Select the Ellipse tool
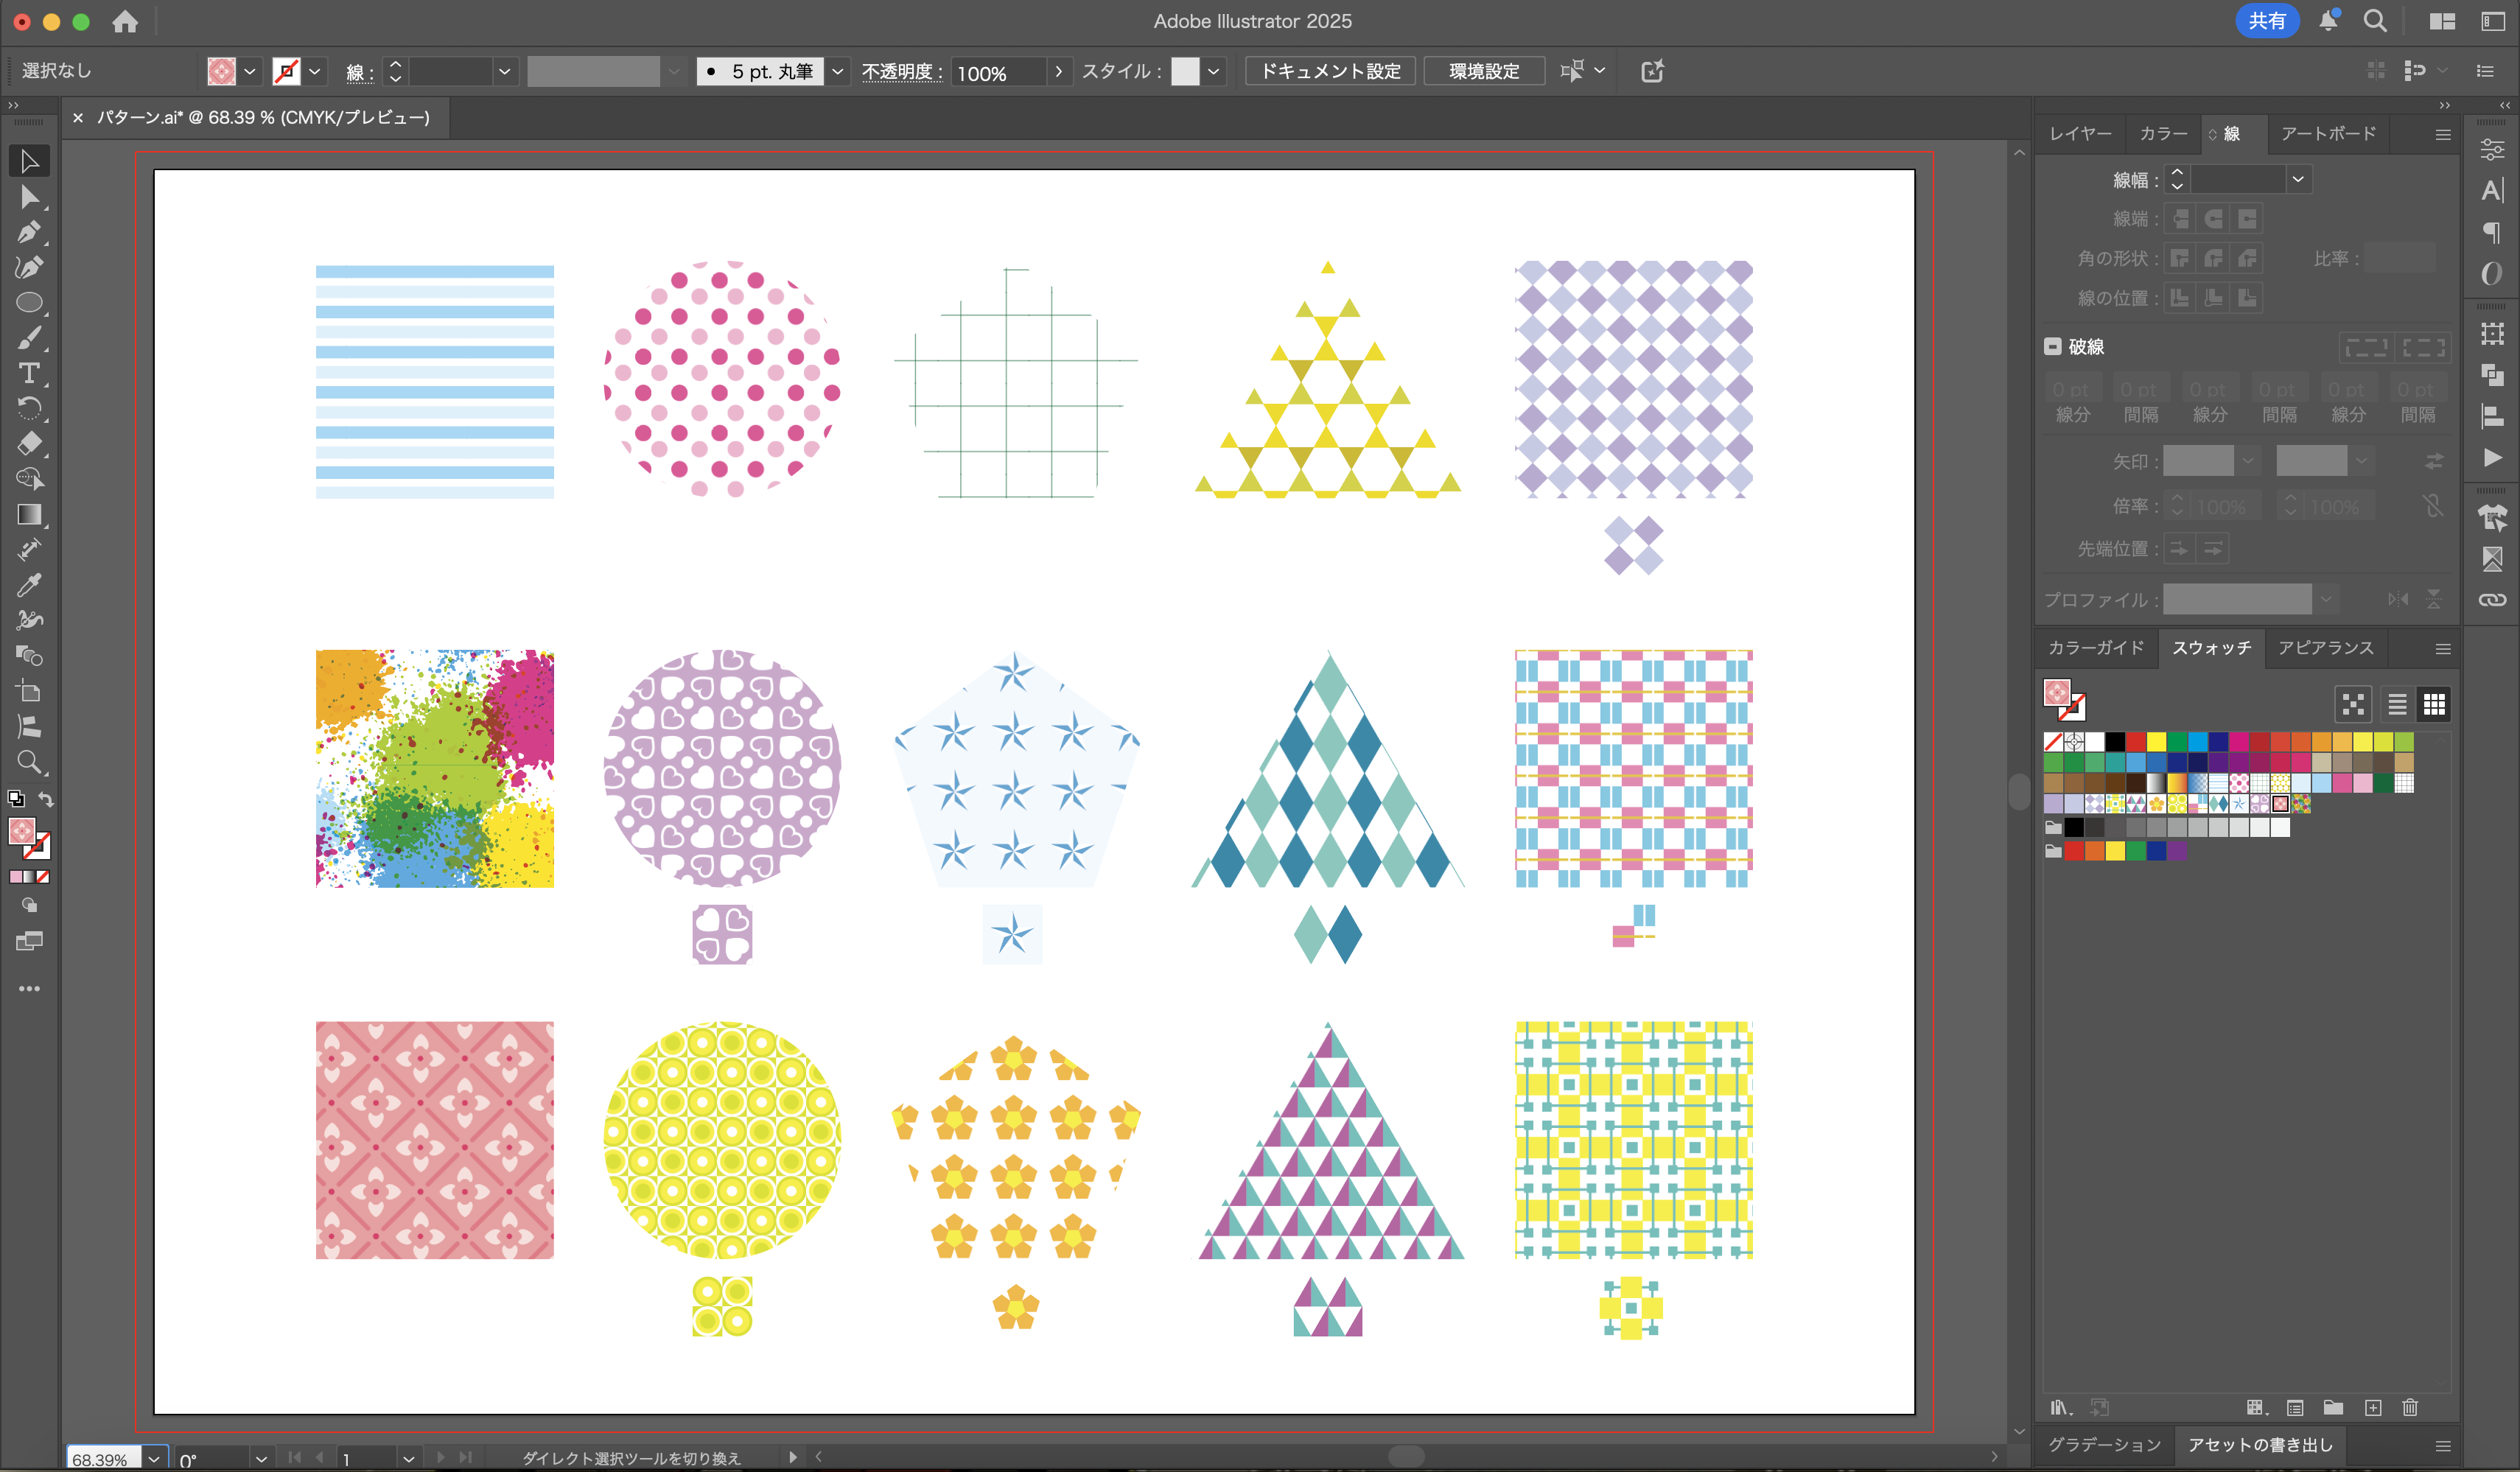The height and width of the screenshot is (1472, 2520). (x=29, y=303)
